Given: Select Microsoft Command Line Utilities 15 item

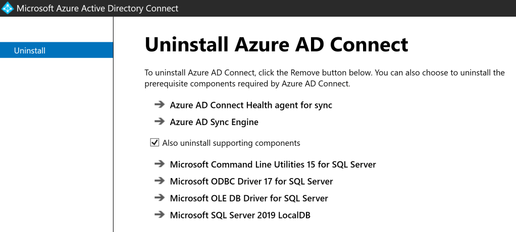Looking at the screenshot, I should (x=273, y=164).
